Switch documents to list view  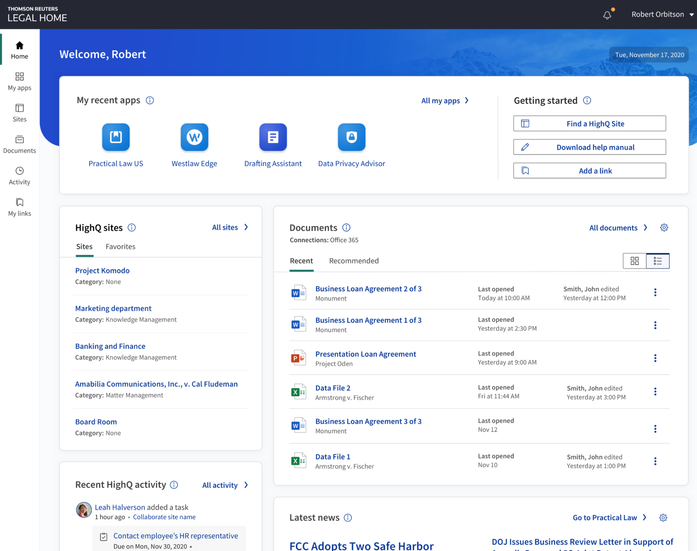[658, 261]
